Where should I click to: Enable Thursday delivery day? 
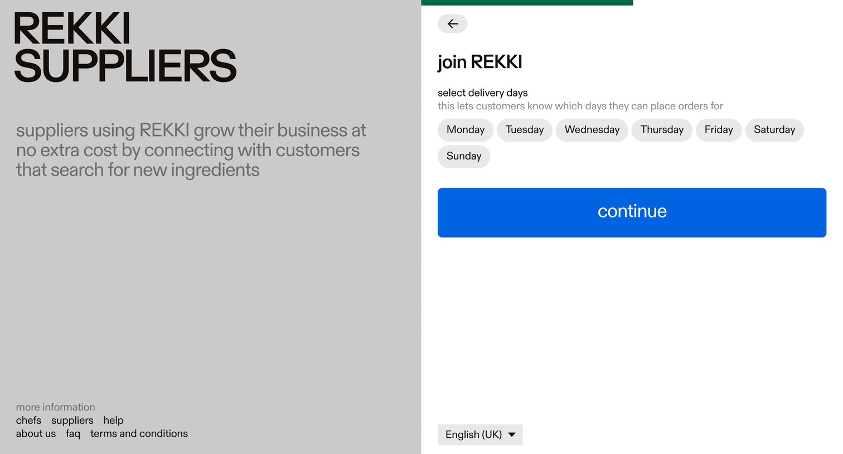coord(662,130)
